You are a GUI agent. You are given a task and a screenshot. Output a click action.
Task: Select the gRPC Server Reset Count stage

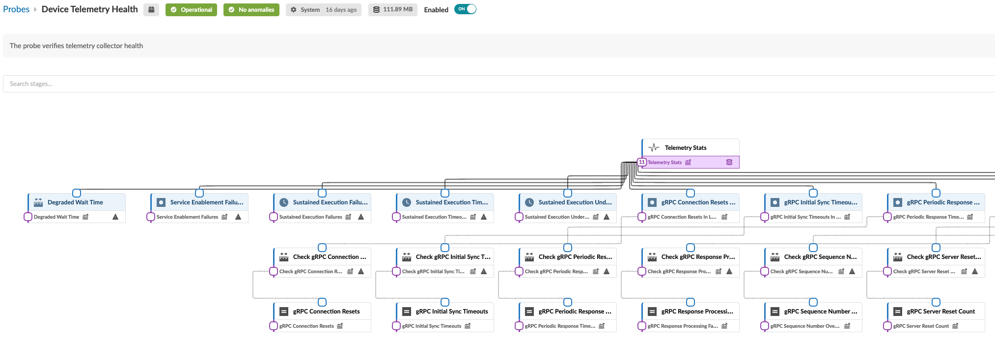click(940, 312)
